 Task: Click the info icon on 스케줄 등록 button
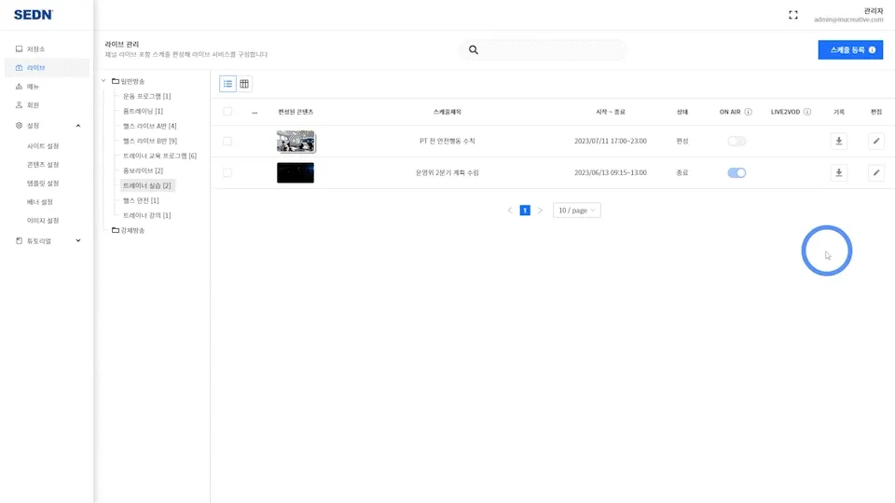[x=873, y=50]
